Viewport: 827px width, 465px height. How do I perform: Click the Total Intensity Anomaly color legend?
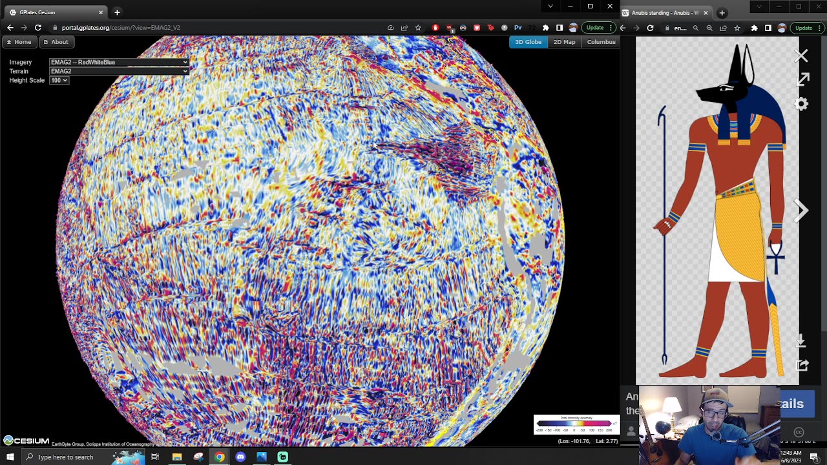(x=576, y=424)
